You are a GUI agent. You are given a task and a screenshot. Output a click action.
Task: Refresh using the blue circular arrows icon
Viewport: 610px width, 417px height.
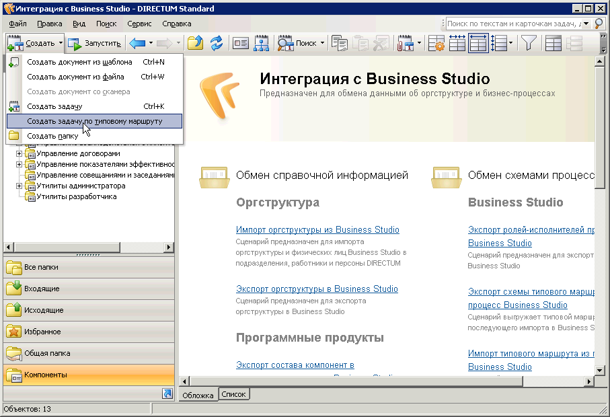[217, 43]
